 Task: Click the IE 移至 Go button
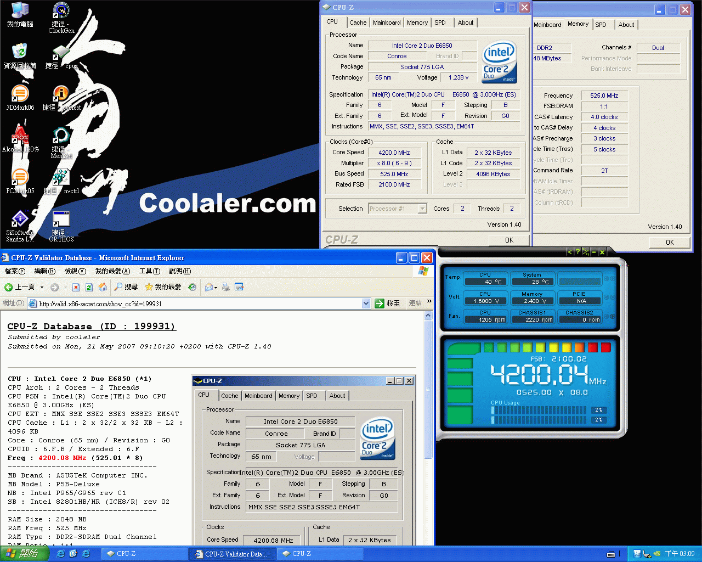[x=387, y=303]
